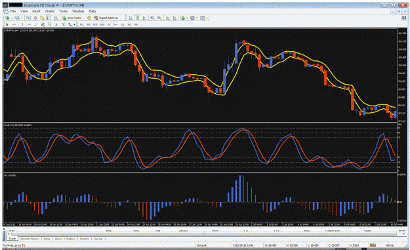Switch to the Mailbox tab

(71, 239)
